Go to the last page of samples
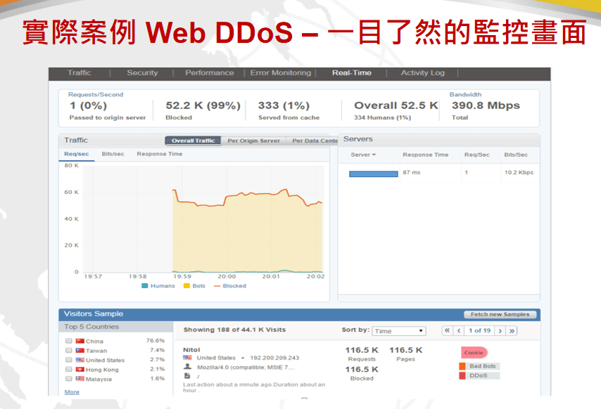Image resolution: width=601 pixels, height=409 pixels. 512,331
